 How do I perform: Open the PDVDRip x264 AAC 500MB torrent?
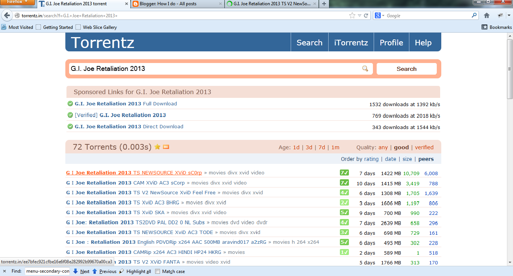[x=166, y=242]
